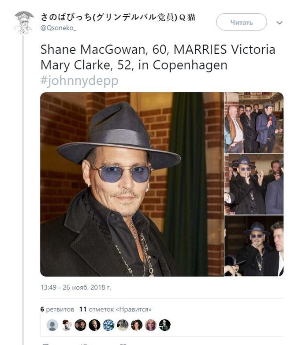Viewport: 302px width, 345px height.
Task: Open the bottom-right thumbnail photo
Action: pyautogui.click(x=254, y=246)
